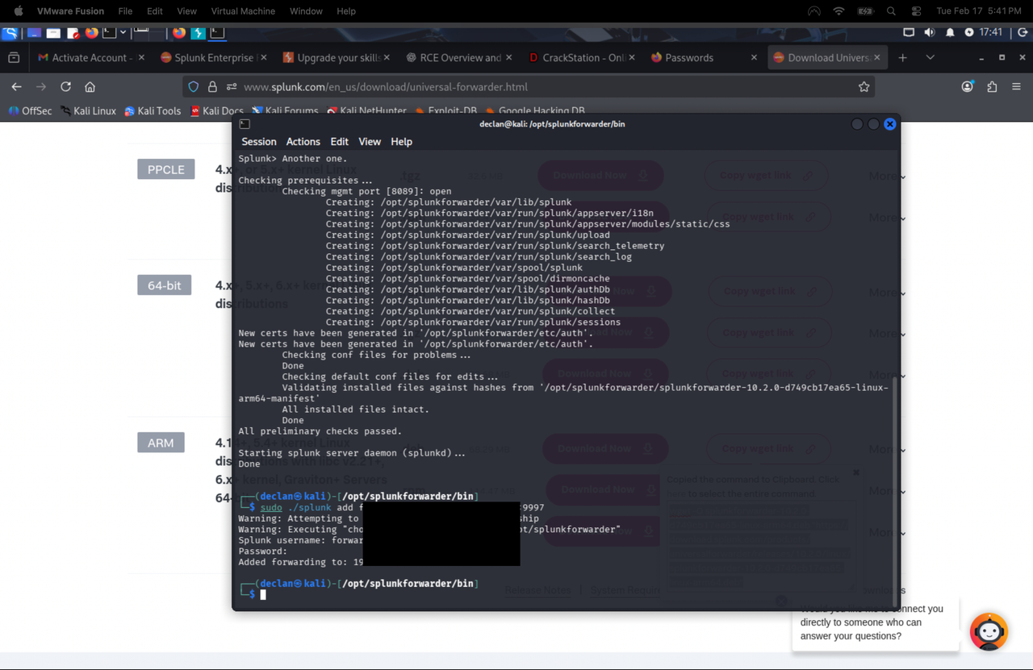Image resolution: width=1033 pixels, height=670 pixels.
Task: Open the Kali Tools bookmark
Action: pyautogui.click(x=152, y=110)
